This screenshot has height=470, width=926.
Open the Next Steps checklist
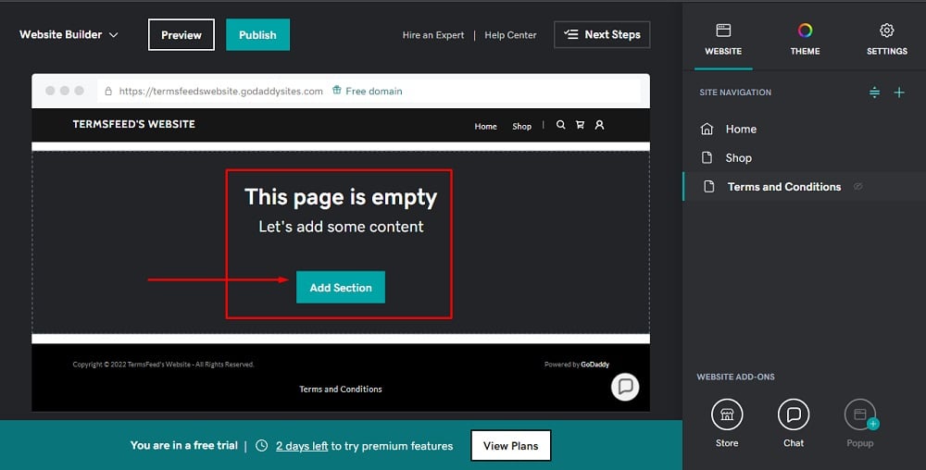602,35
